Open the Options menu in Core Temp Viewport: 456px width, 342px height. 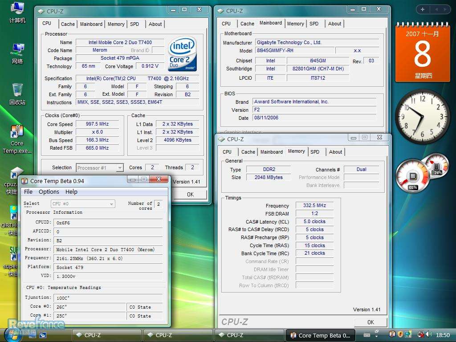point(49,192)
